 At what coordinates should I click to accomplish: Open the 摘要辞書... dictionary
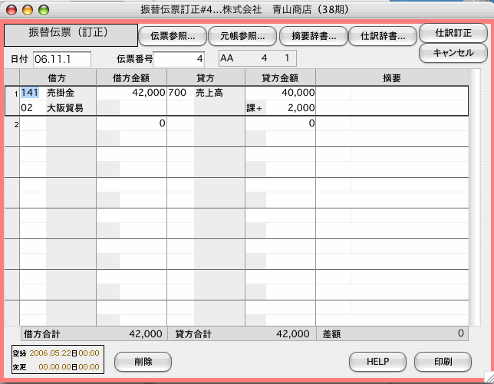[x=312, y=35]
